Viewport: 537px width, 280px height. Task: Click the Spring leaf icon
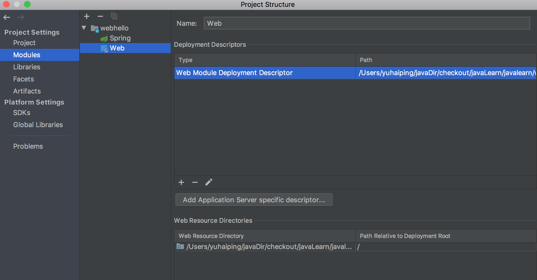pos(104,39)
